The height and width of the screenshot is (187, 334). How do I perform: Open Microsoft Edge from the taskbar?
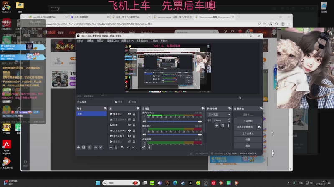(x=175, y=183)
